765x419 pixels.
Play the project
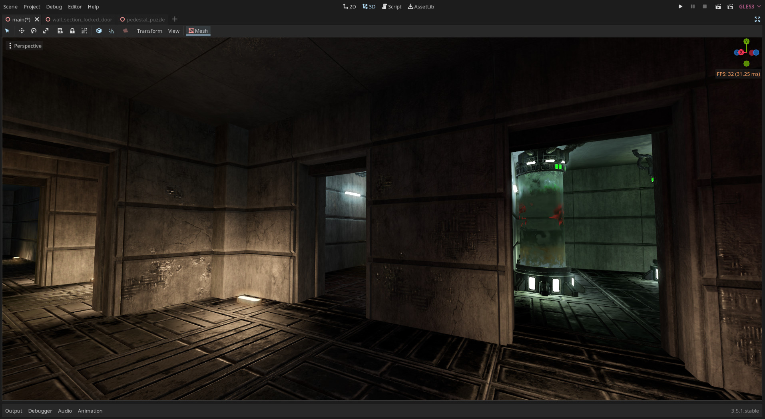[x=680, y=6]
